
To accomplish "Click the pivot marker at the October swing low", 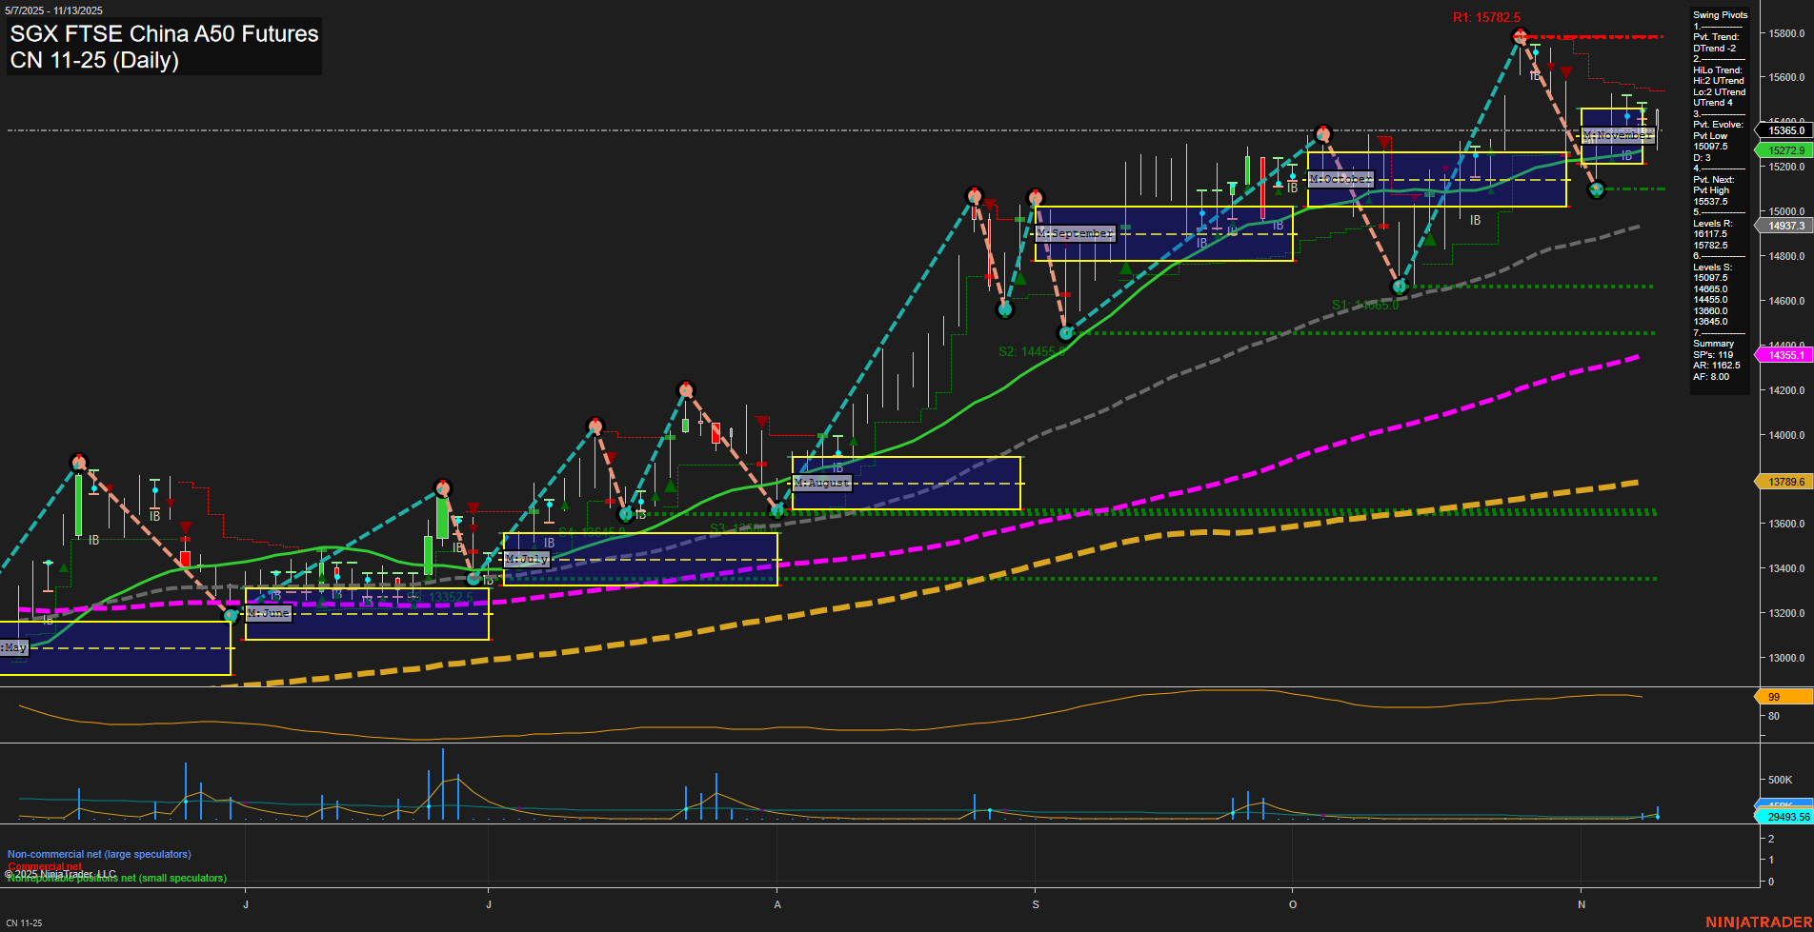I will click(1400, 285).
